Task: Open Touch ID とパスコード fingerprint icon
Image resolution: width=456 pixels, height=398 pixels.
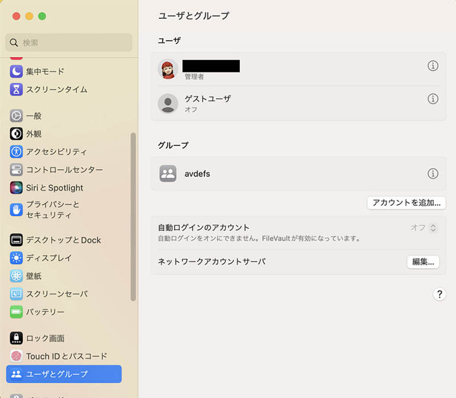Action: click(17, 356)
